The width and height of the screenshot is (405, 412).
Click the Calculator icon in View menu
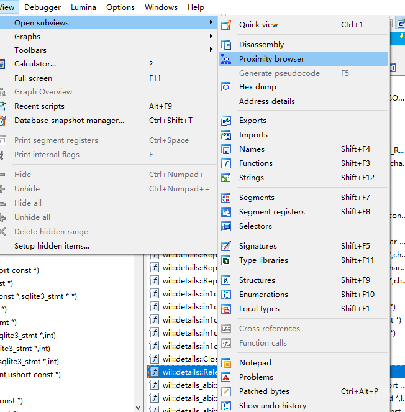2,64
